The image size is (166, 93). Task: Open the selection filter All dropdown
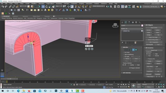coord(23,6)
